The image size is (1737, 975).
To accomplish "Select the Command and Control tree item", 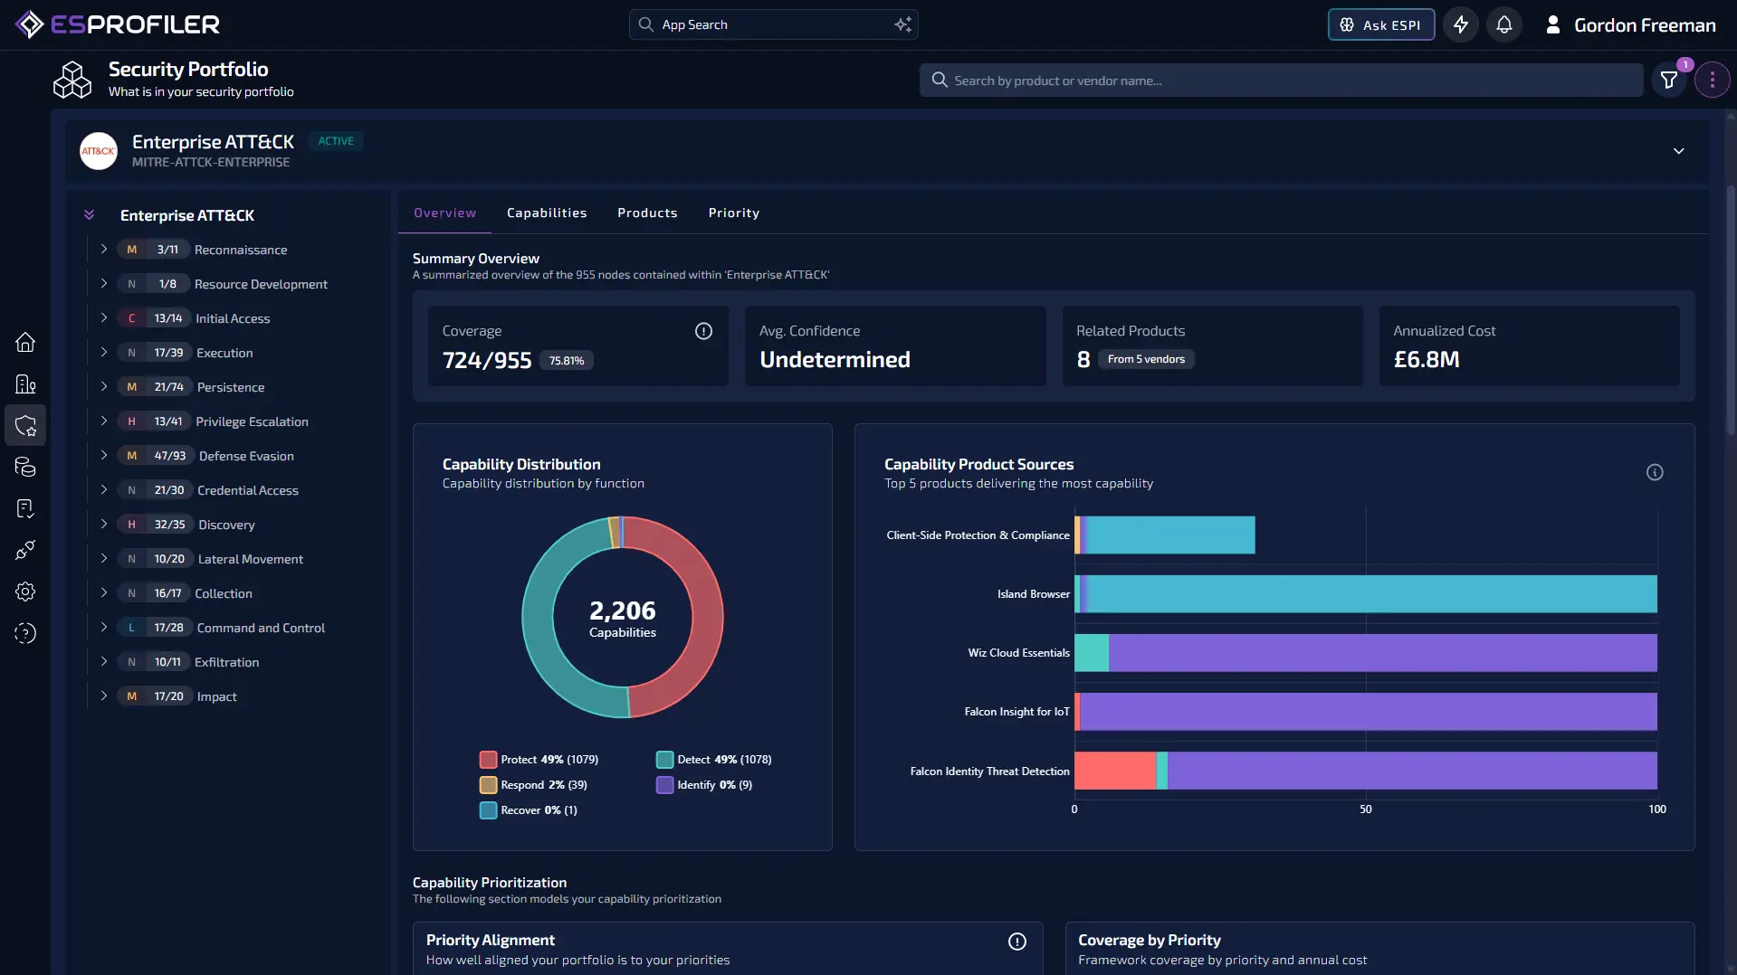I will click(261, 627).
